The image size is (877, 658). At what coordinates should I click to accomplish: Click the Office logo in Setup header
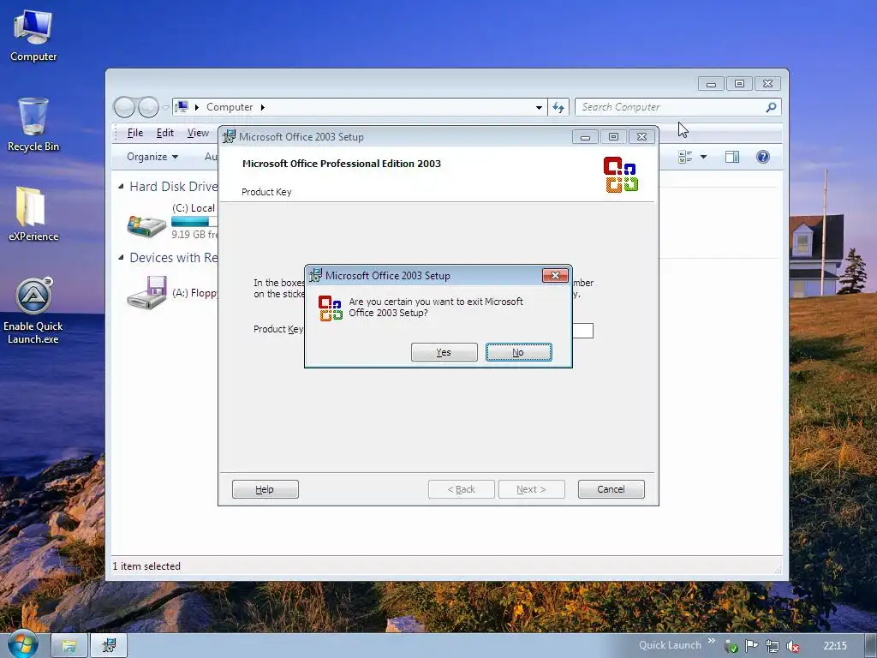pyautogui.click(x=621, y=175)
